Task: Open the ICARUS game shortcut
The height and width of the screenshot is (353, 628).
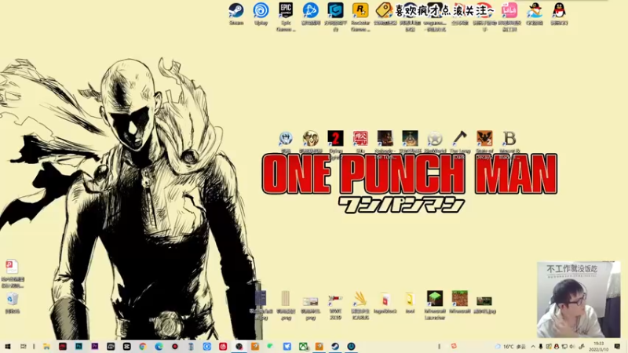Action: tap(360, 305)
